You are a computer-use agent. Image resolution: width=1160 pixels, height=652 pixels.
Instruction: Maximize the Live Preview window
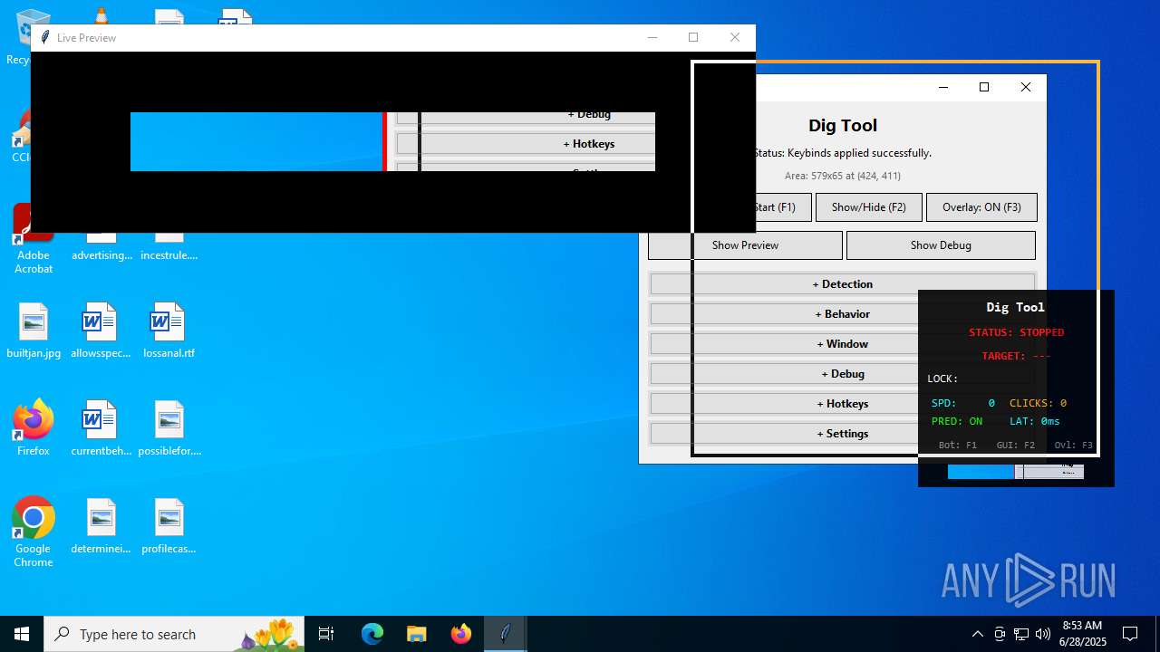tap(693, 38)
